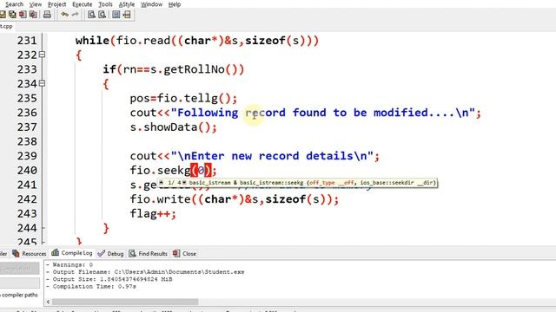Open the Help menu
This screenshot has height=312, width=556.
pyautogui.click(x=175, y=4)
